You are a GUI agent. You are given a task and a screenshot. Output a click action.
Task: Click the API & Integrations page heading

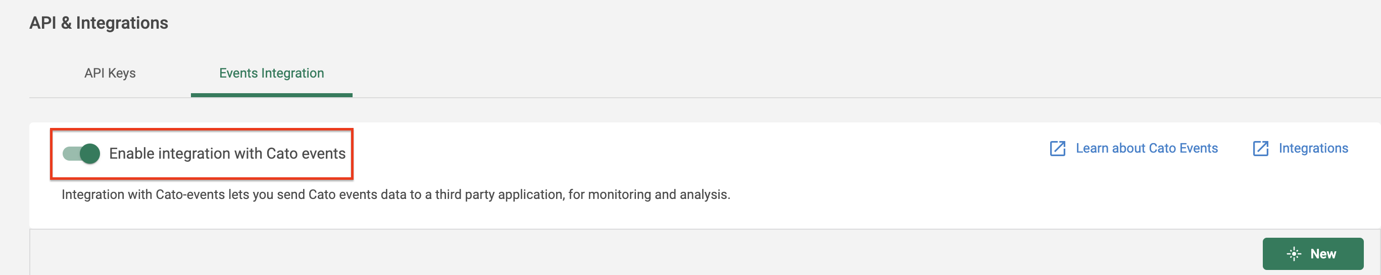(98, 23)
